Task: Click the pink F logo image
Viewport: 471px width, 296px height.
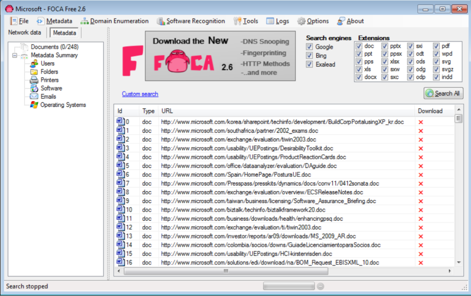Action: click(132, 61)
